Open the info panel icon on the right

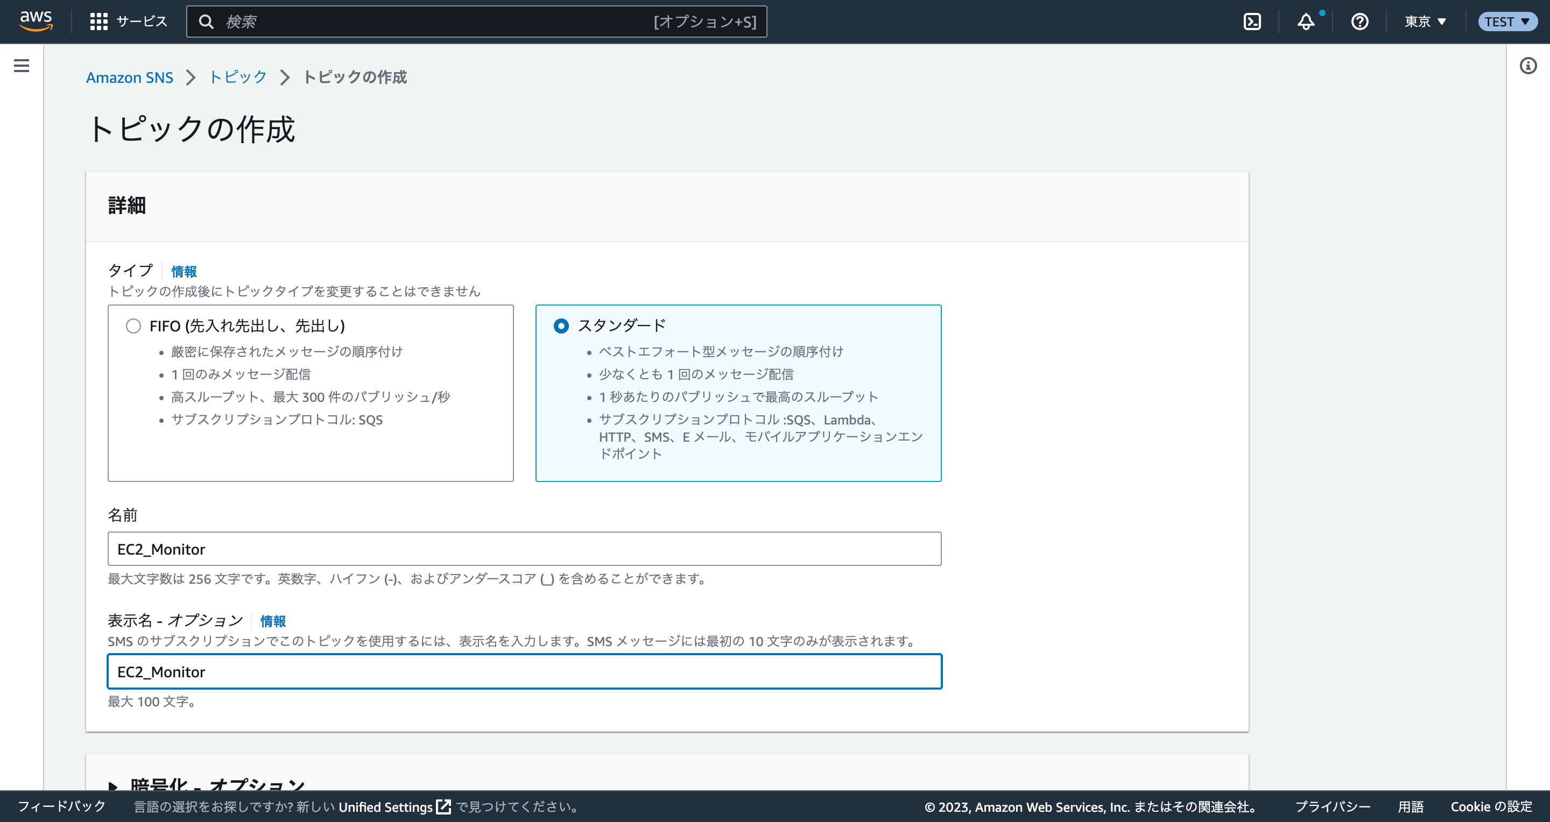(x=1528, y=66)
